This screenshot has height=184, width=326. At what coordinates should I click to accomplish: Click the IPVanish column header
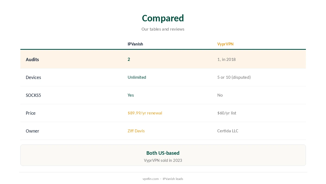click(x=135, y=44)
